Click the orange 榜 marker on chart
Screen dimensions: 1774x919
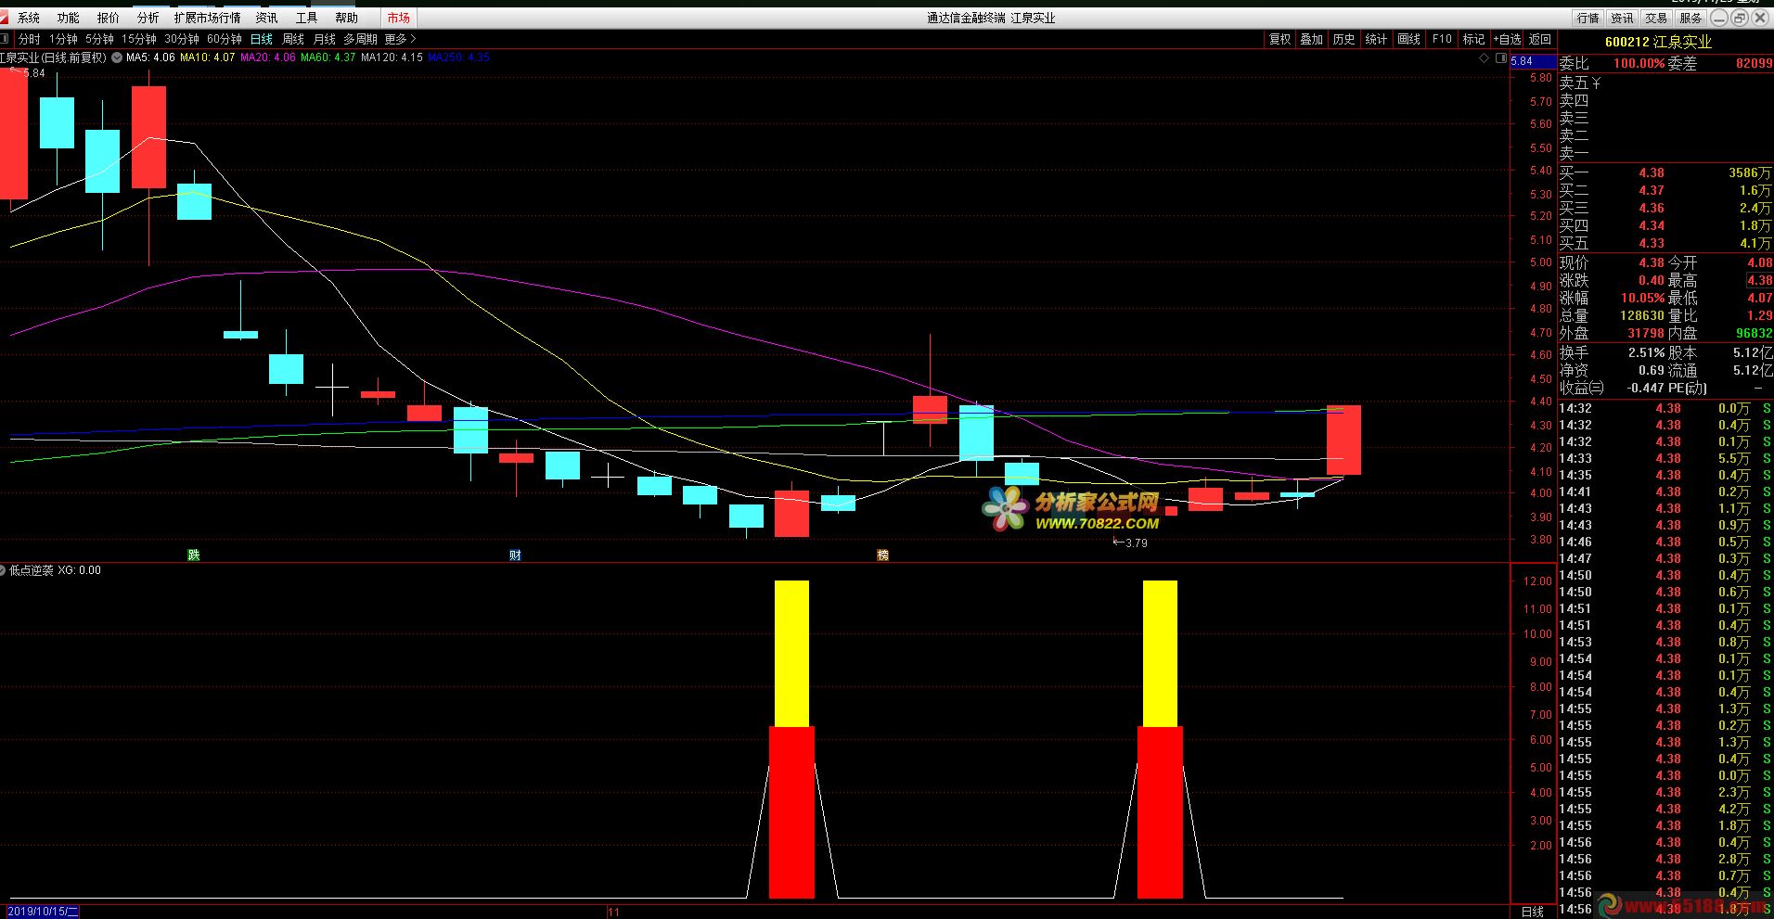(x=882, y=555)
